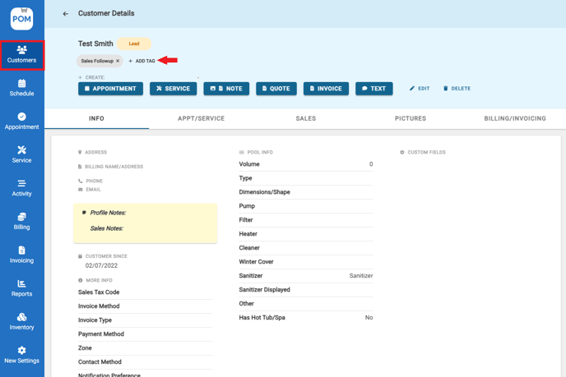Open Inventory in the sidebar
Viewport: 566px width, 377px height.
click(22, 321)
